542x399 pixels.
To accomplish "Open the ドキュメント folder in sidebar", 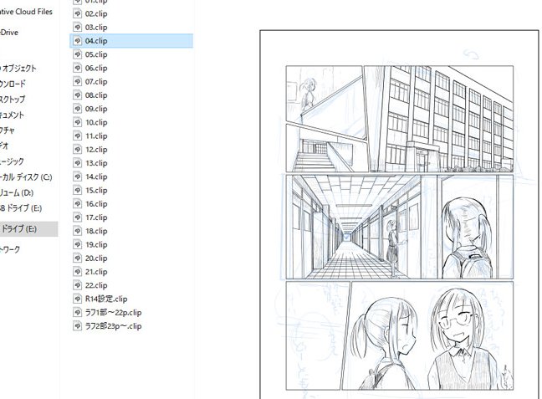I will (x=12, y=115).
